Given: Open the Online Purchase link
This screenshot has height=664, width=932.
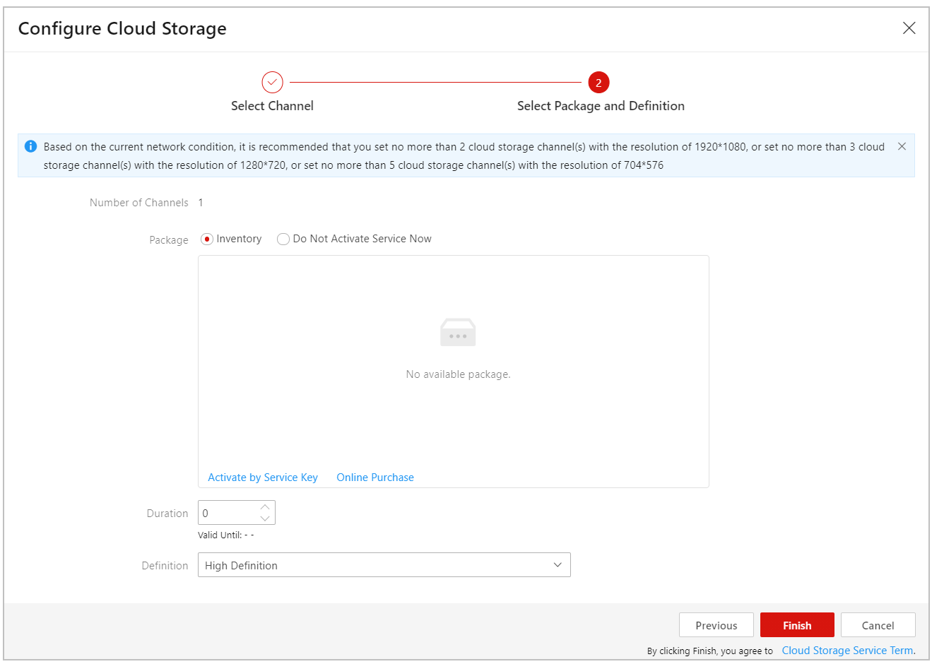Looking at the screenshot, I should pos(375,478).
